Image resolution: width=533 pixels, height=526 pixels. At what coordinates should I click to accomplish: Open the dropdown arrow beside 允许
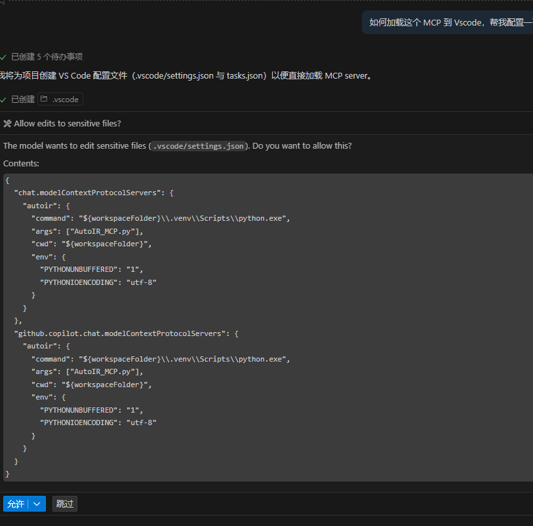(37, 504)
